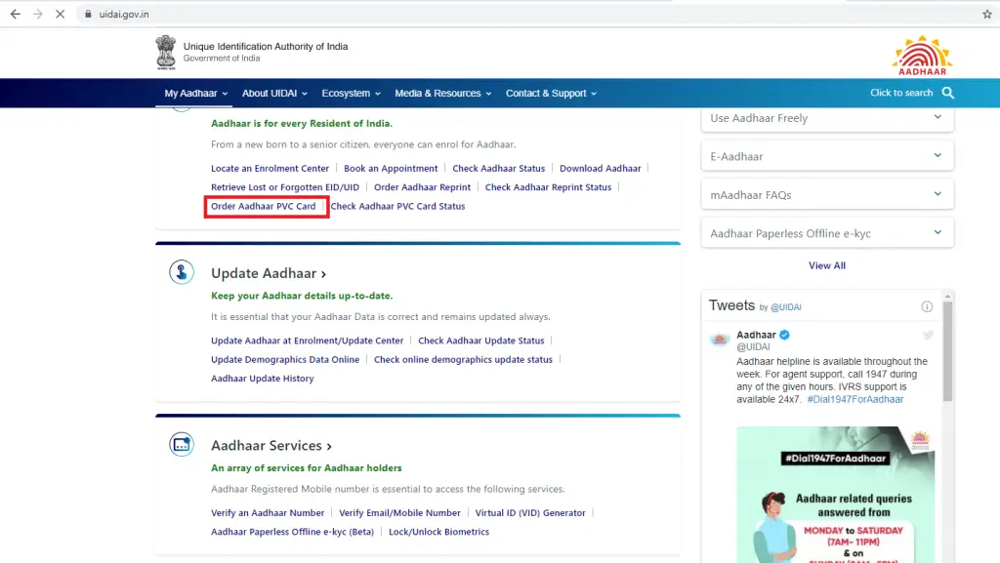Click the Tweets info icon
The image size is (1000, 563).
(x=927, y=307)
